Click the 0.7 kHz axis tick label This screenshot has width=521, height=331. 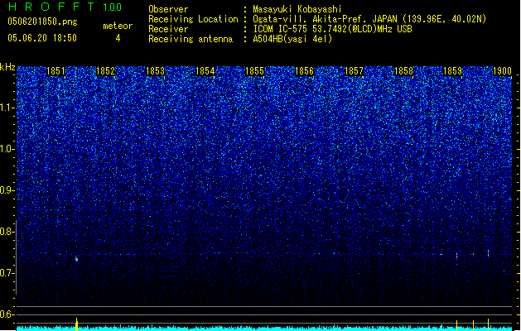tap(7, 273)
